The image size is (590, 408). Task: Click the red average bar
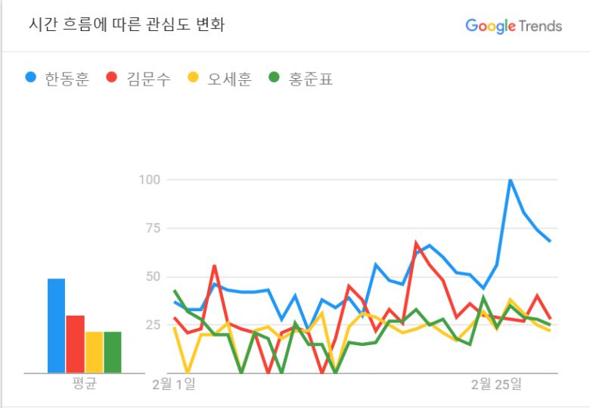point(76,344)
